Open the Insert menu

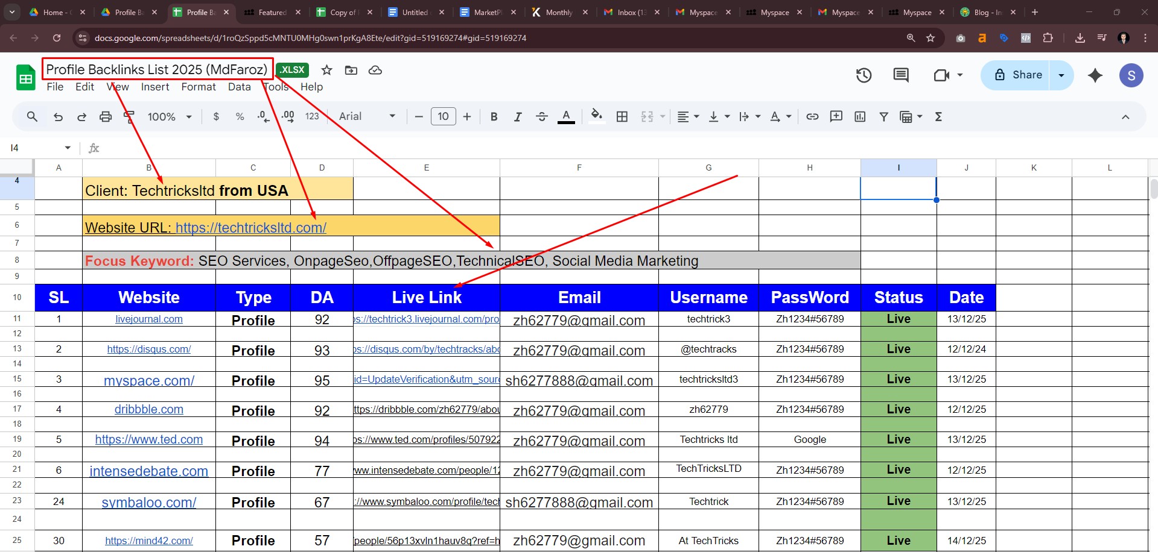(x=155, y=87)
